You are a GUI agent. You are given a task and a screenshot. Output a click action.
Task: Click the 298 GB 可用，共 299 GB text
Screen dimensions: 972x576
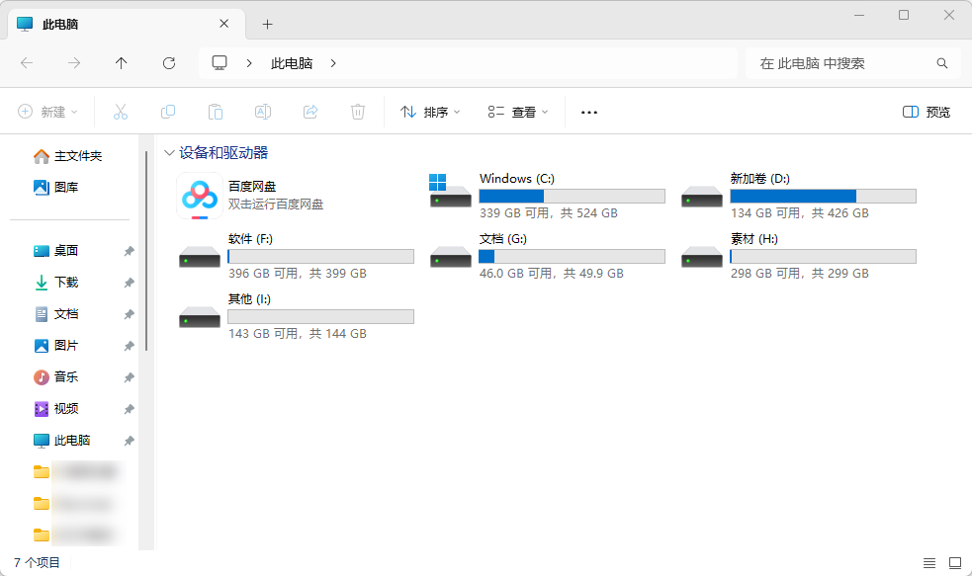[800, 273]
